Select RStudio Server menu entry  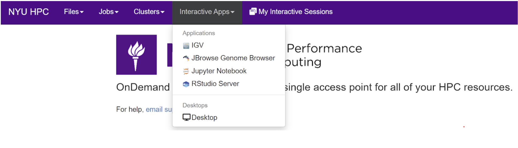point(215,84)
